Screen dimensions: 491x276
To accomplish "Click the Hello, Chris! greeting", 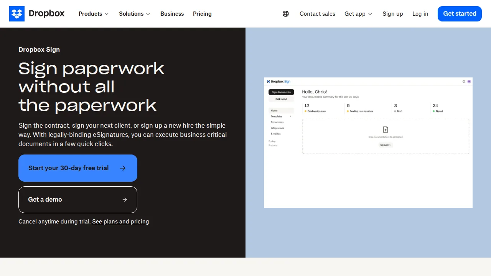I will pyautogui.click(x=315, y=92).
